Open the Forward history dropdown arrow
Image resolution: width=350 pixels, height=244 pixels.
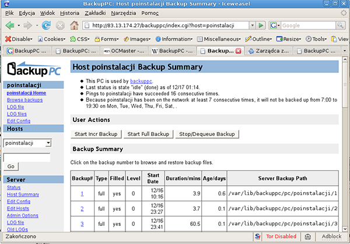click(37, 26)
